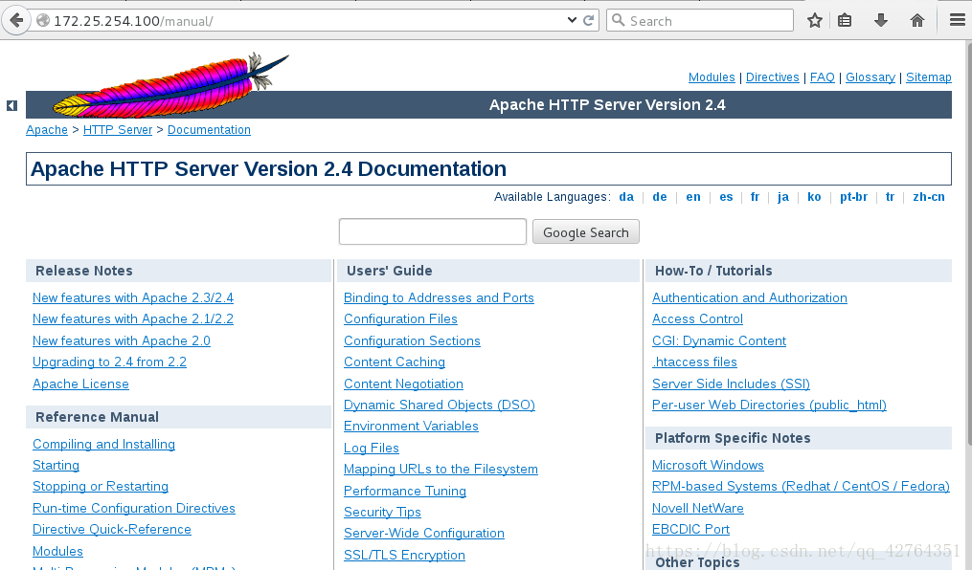Switch language to fr

[755, 197]
